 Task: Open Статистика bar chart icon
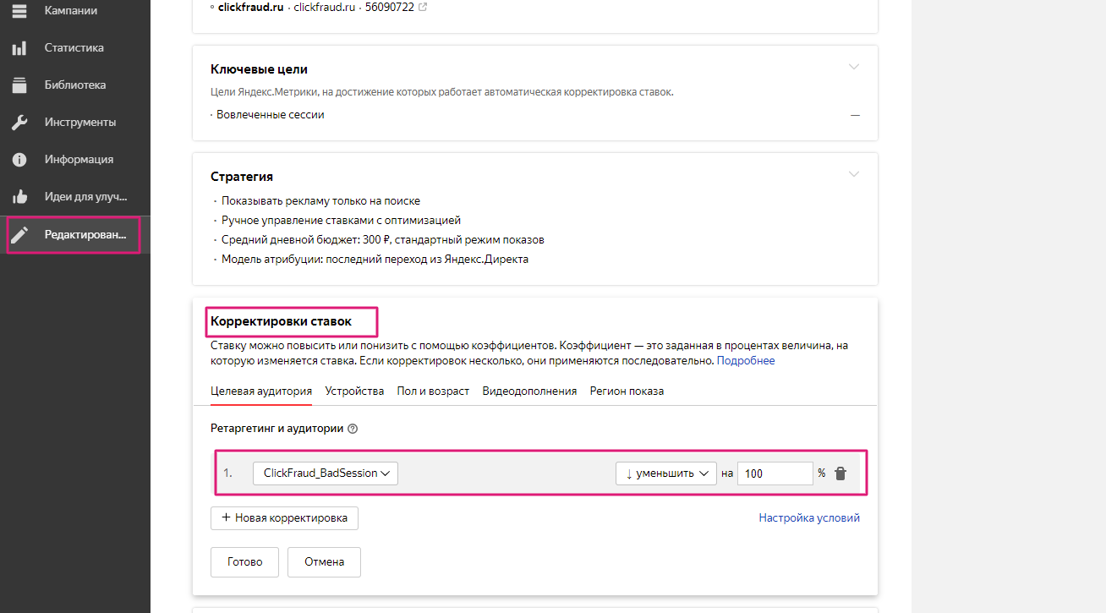point(19,48)
